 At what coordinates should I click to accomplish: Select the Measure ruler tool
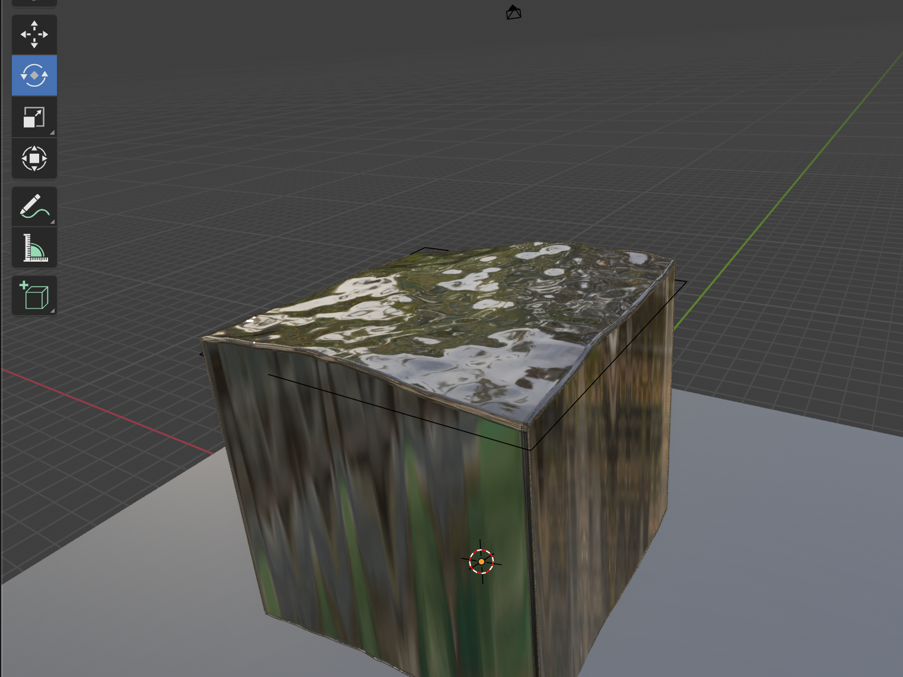pos(34,248)
